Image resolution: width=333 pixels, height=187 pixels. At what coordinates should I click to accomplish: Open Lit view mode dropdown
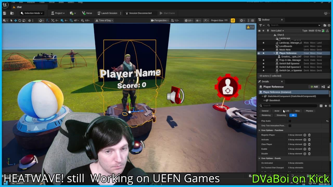pyautogui.click(x=189, y=21)
